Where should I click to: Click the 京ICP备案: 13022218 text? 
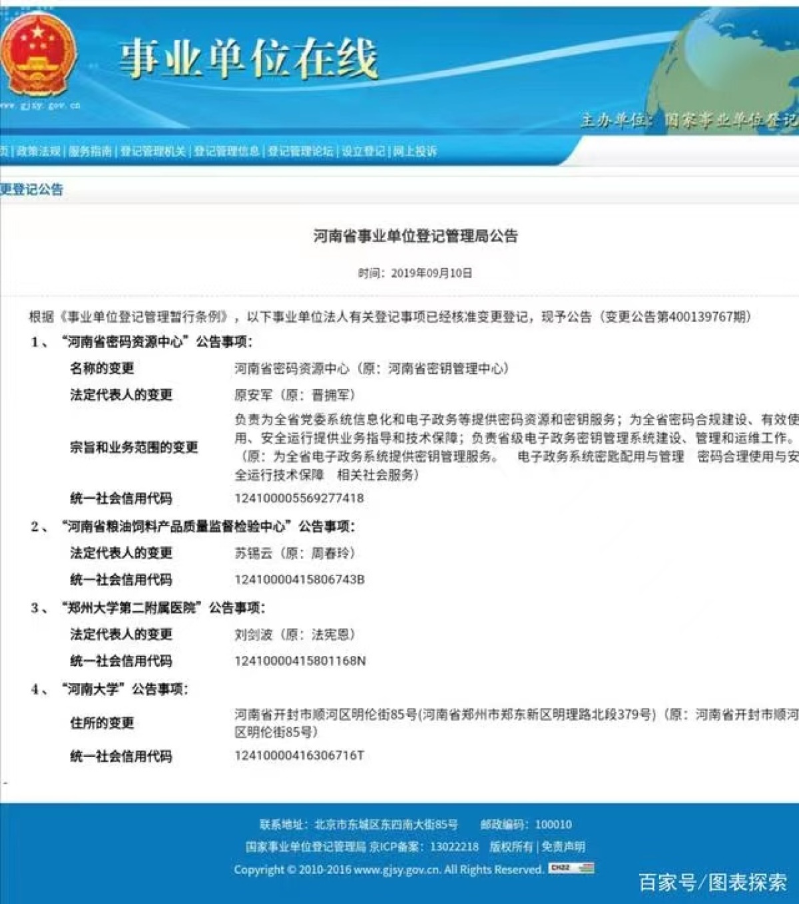[424, 847]
